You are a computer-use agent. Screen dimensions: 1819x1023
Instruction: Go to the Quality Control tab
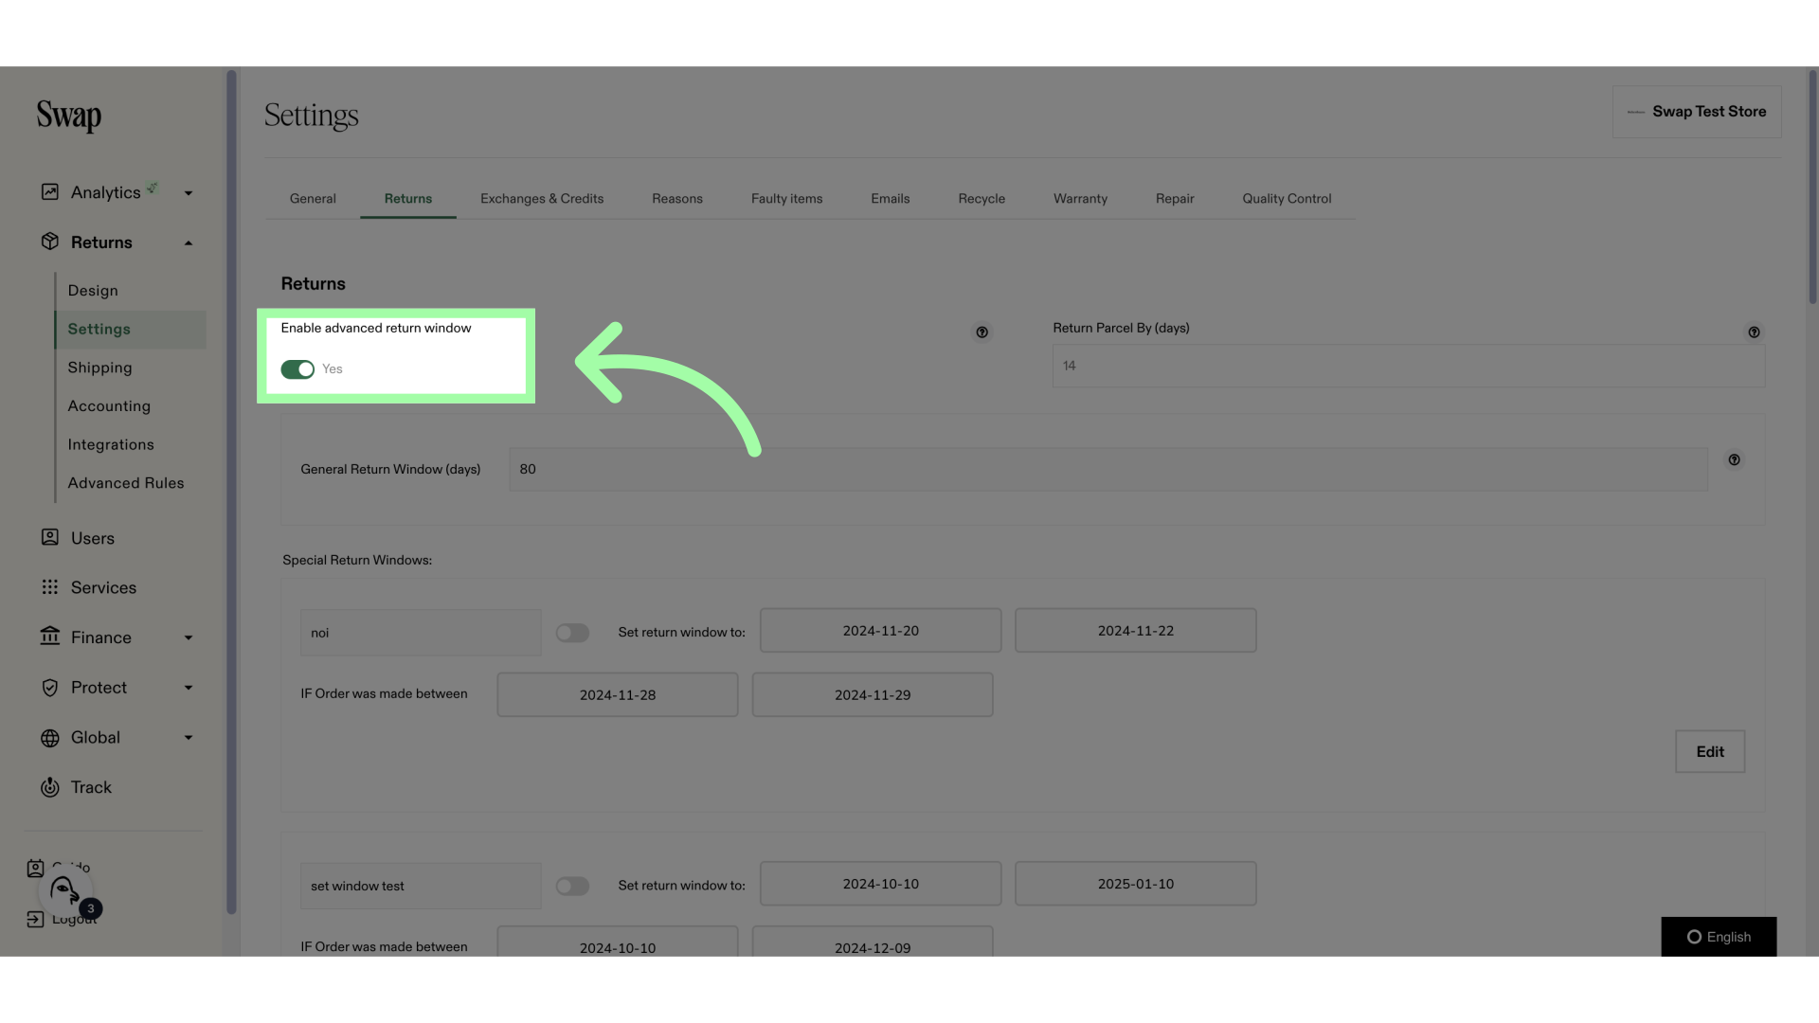click(x=1287, y=199)
